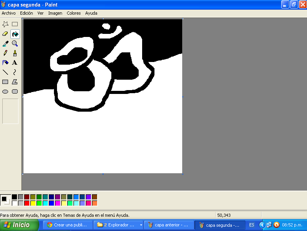Pick the navy blue top-row swatch
Viewport: 307px width, 231px height.
52,197
